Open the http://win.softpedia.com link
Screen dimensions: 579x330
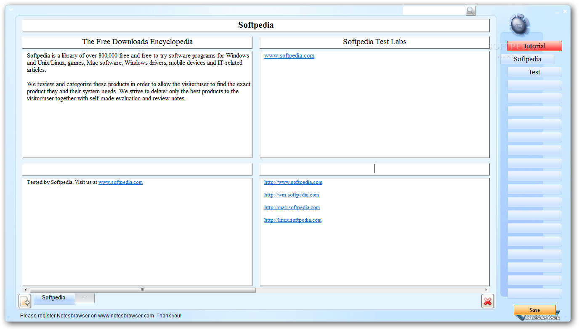tap(292, 195)
